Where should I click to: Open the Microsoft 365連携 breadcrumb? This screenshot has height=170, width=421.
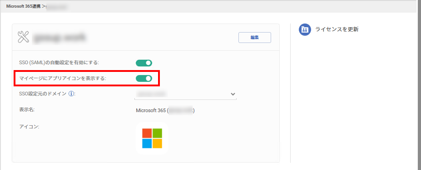tap(23, 6)
